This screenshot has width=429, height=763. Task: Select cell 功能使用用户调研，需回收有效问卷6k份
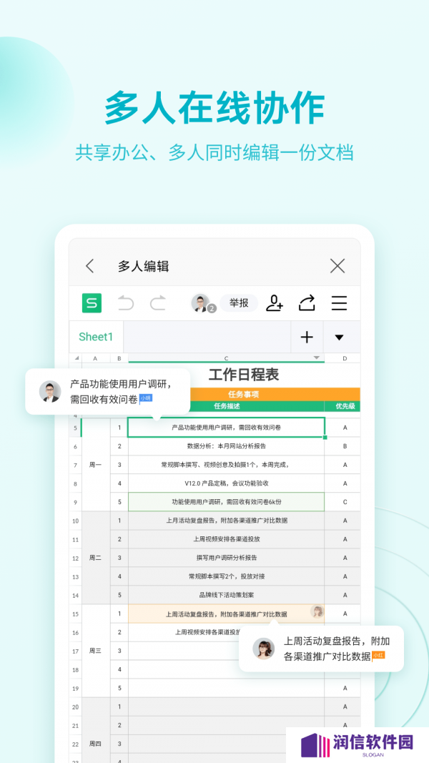(226, 502)
